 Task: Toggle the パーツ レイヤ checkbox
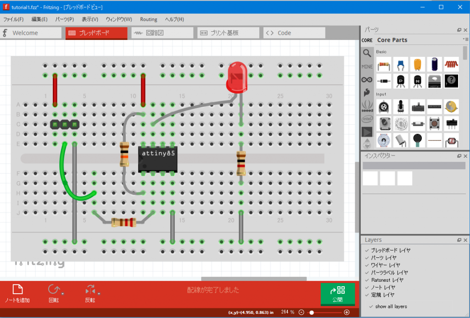click(367, 258)
